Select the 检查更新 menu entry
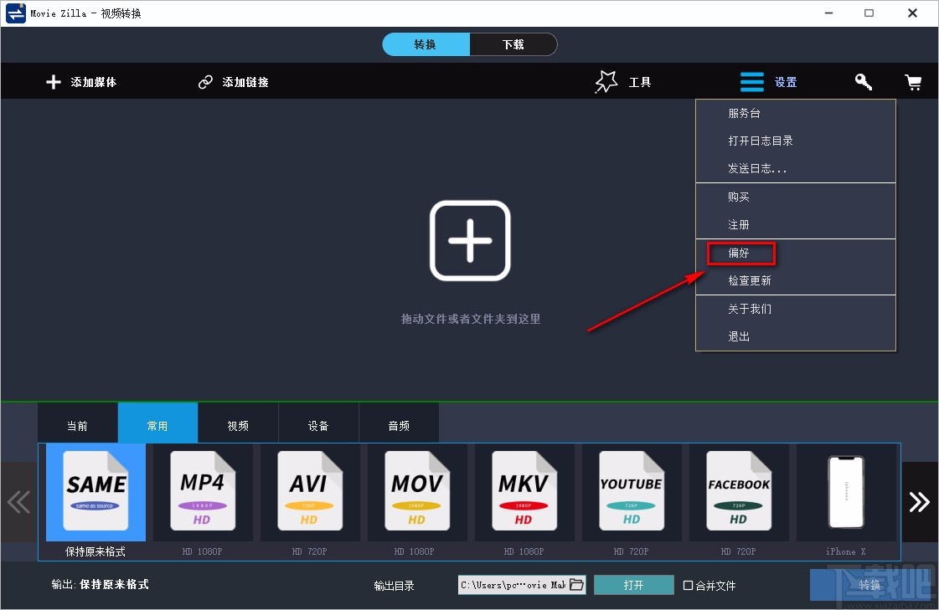939x610 pixels. (x=750, y=280)
